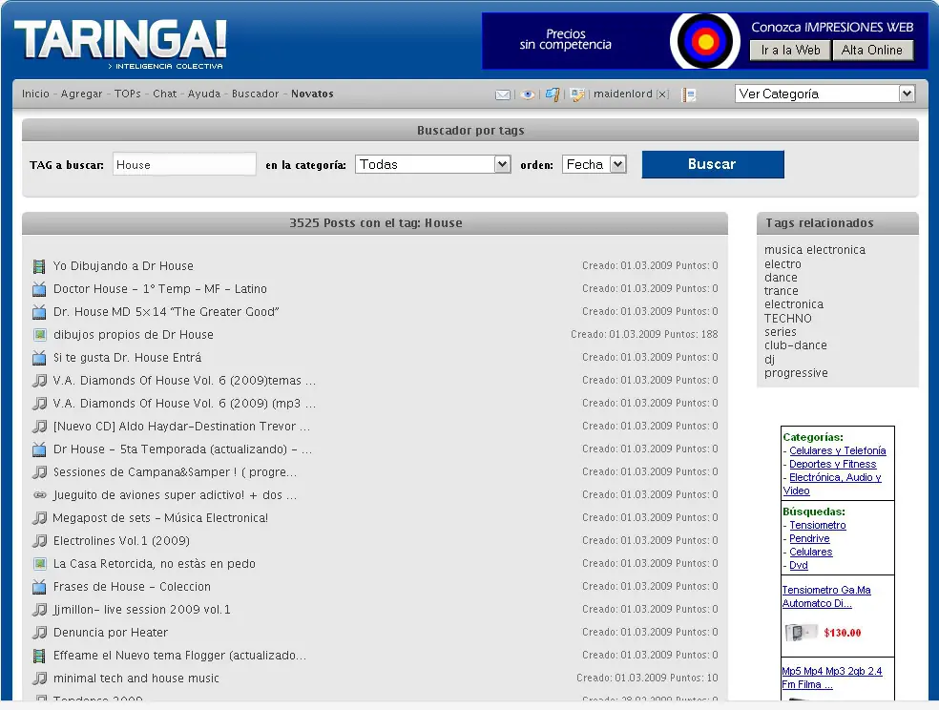Click the TAG a buscar input field
The height and width of the screenshot is (710, 939).
pos(184,165)
